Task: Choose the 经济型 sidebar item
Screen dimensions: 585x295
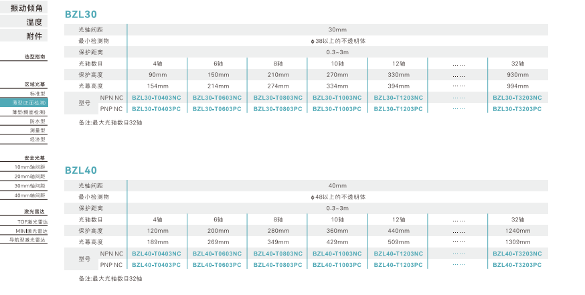Action: [x=37, y=139]
